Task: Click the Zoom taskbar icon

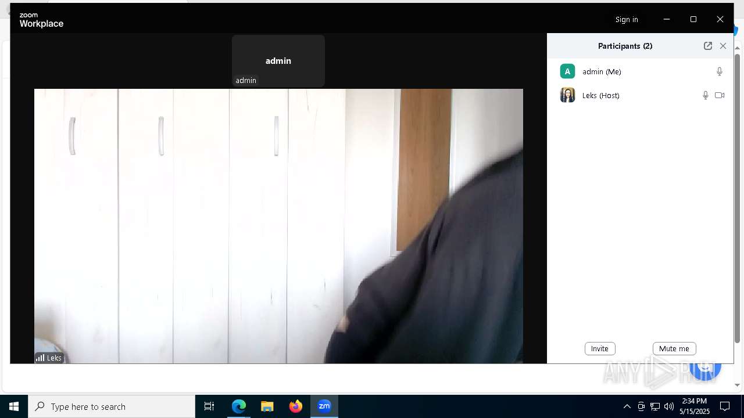Action: click(324, 406)
